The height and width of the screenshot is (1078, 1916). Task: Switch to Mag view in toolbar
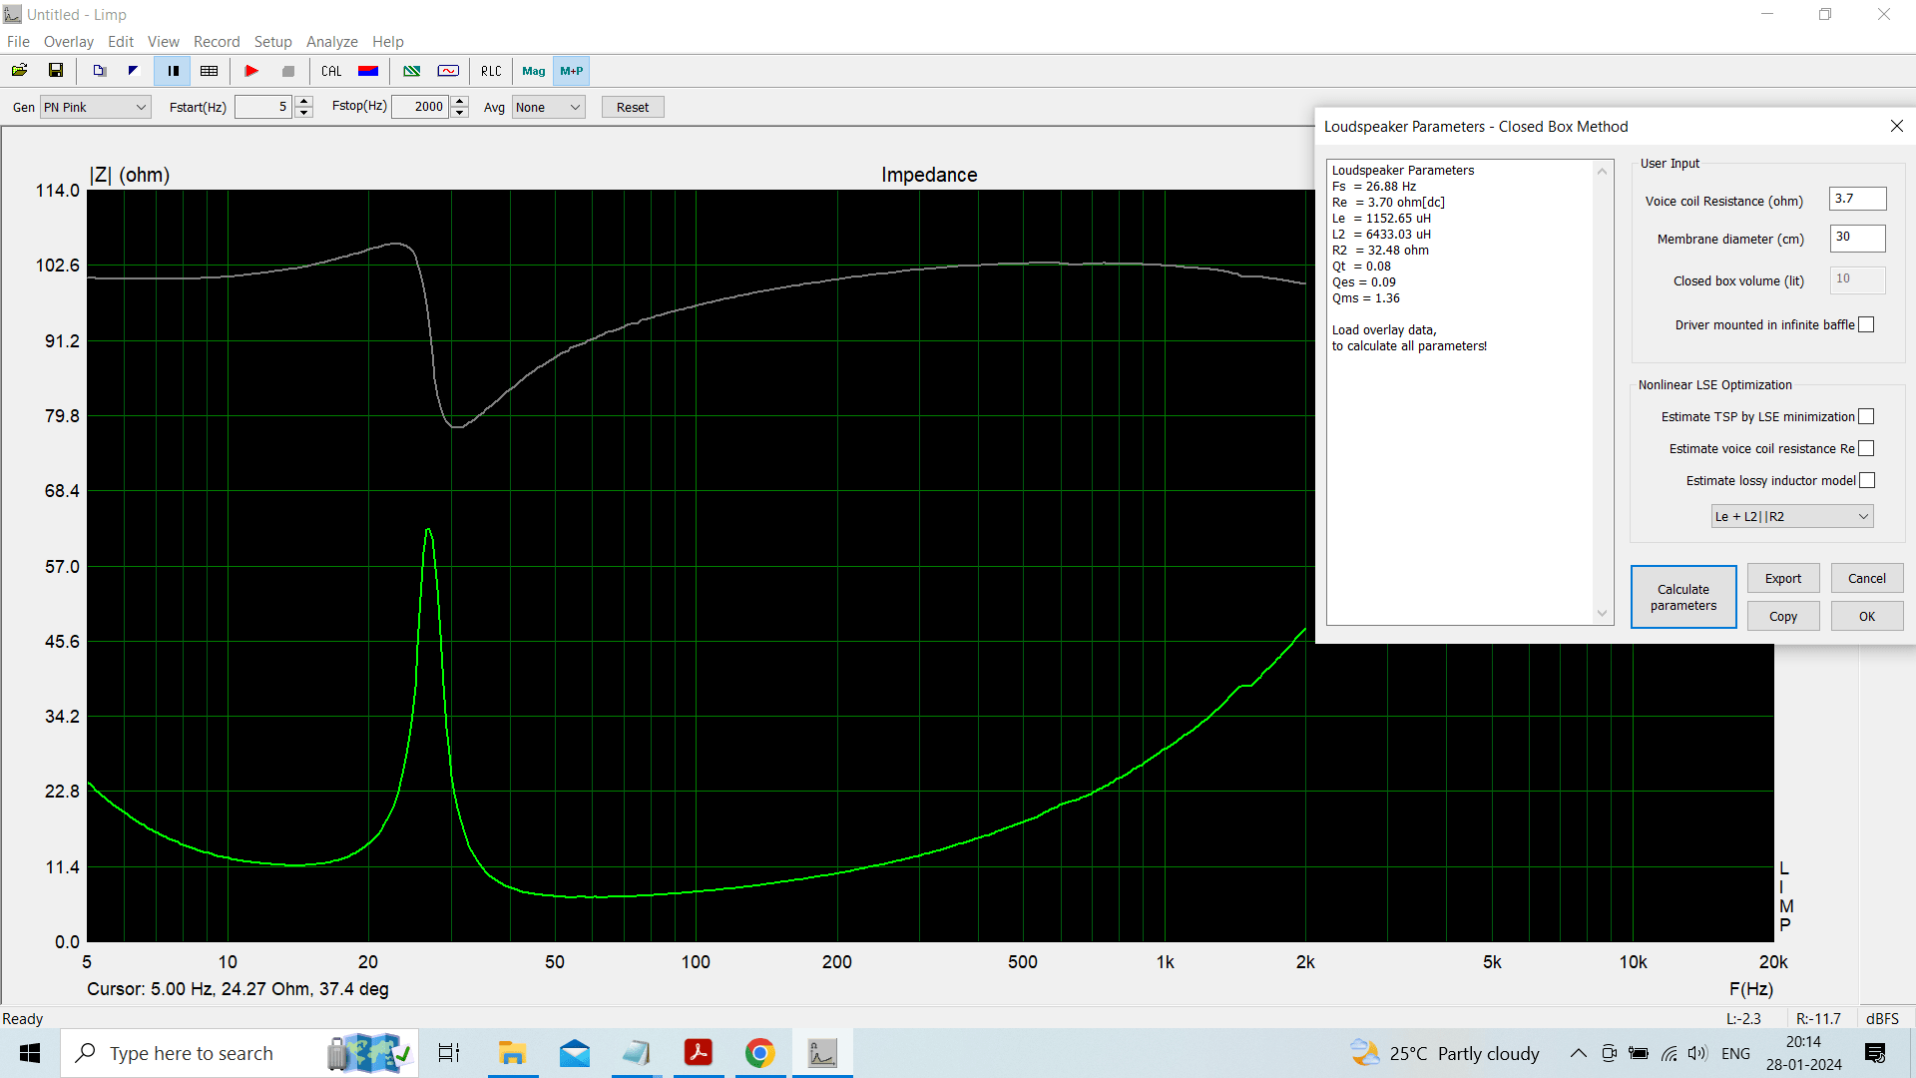coord(534,71)
